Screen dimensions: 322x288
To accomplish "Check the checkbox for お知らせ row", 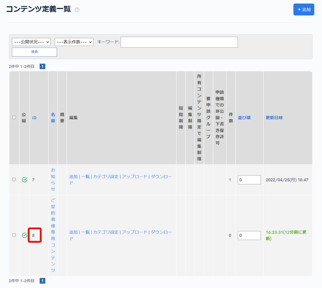I will click(x=14, y=179).
